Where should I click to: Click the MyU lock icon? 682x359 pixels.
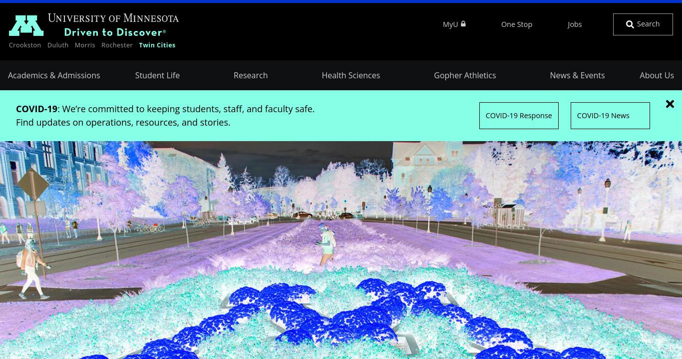click(x=463, y=23)
